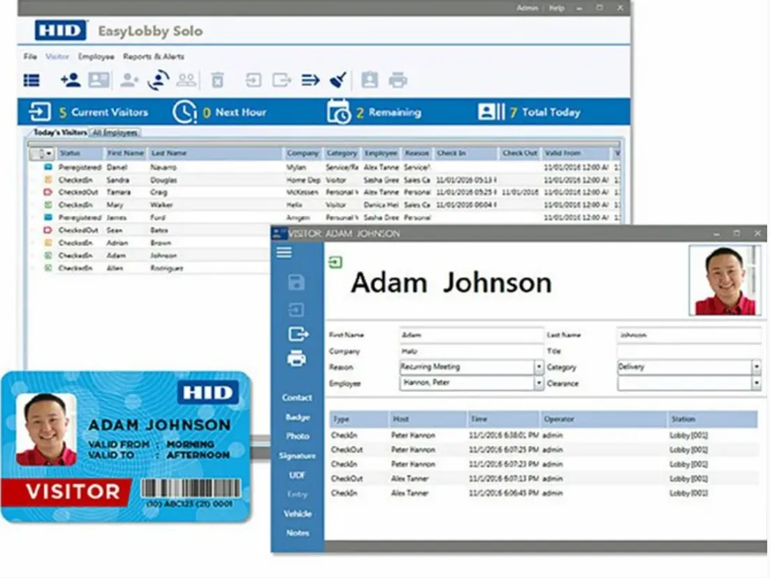Click the print icon in visitor sidebar
The height and width of the screenshot is (578, 770).
[x=296, y=358]
